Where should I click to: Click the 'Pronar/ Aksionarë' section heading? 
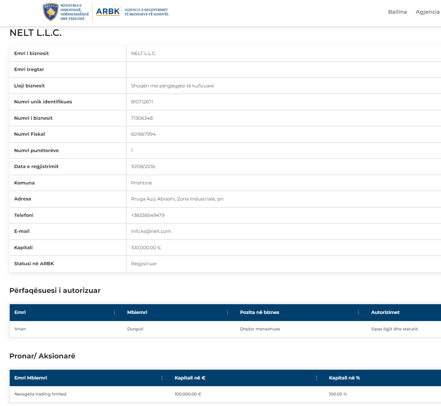pos(42,356)
